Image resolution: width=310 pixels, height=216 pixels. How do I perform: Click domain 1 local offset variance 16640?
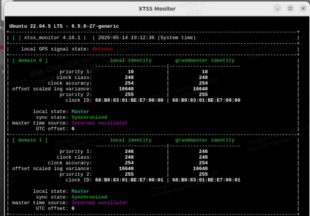126,169
